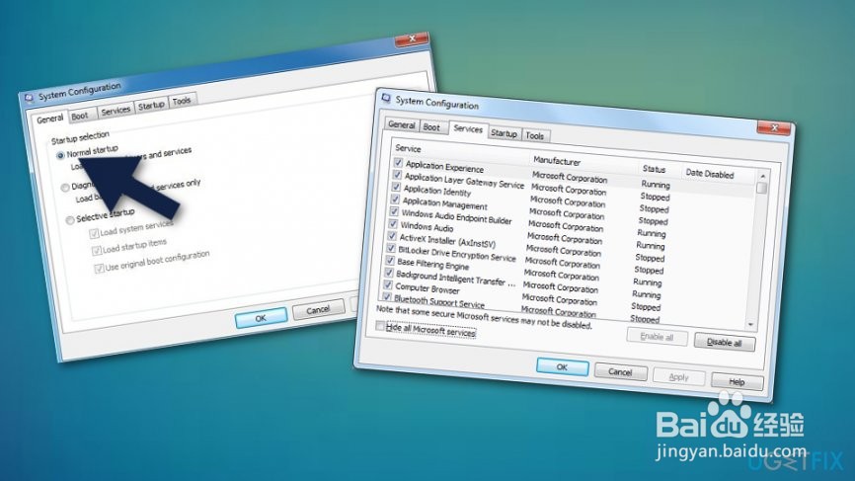Image resolution: width=855 pixels, height=481 pixels.
Task: Click OK in right System Configuration window
Action: [x=562, y=367]
